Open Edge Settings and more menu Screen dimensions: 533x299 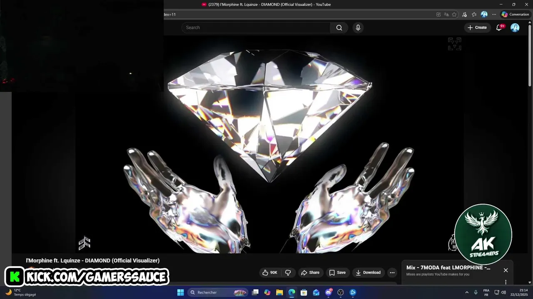tap(494, 15)
